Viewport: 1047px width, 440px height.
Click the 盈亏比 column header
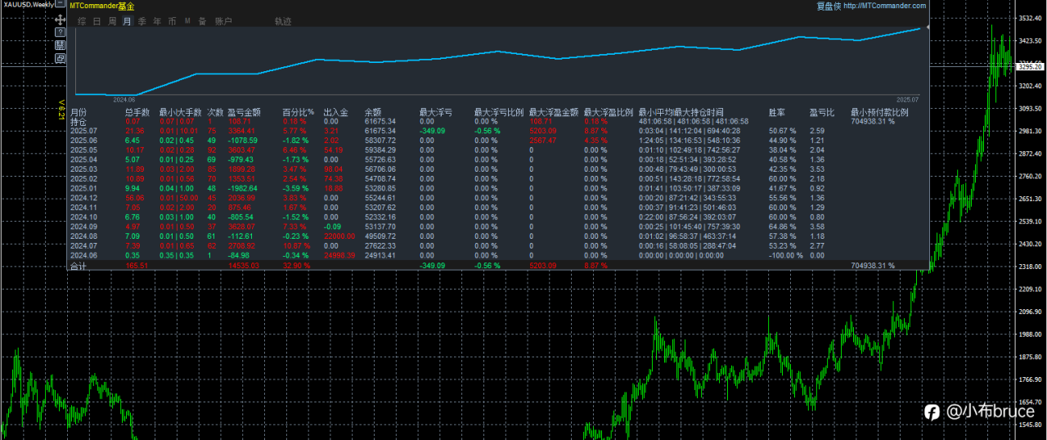(x=822, y=112)
